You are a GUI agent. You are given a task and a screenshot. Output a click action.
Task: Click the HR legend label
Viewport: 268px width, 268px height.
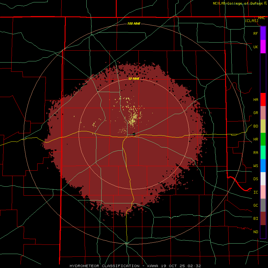click(255, 139)
